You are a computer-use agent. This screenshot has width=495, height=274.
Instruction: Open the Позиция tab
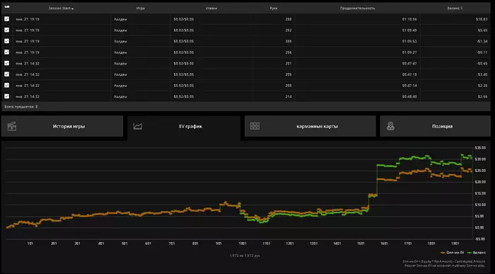click(x=436, y=126)
